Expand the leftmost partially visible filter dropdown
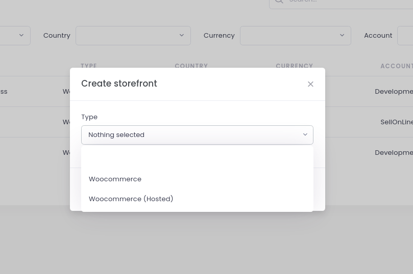The height and width of the screenshot is (274, 413). click(x=15, y=36)
